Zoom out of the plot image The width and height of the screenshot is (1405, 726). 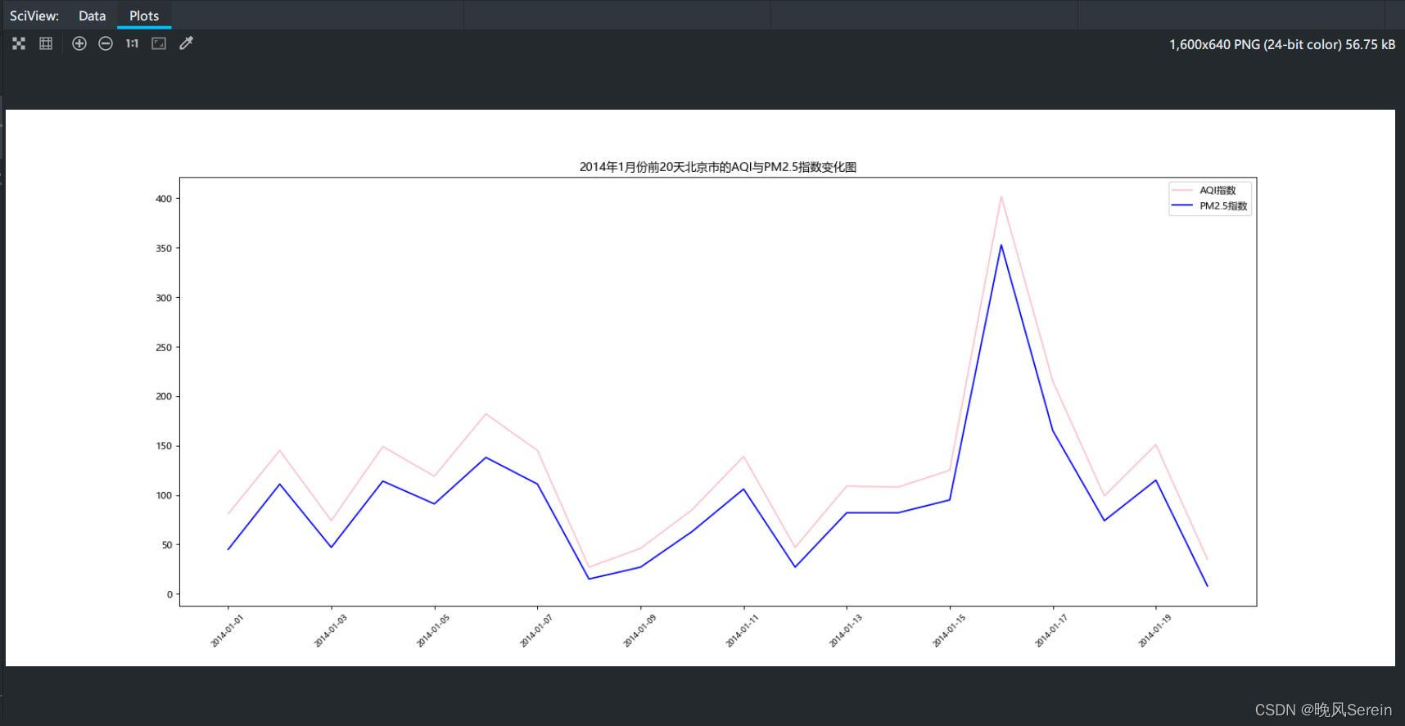(x=106, y=43)
